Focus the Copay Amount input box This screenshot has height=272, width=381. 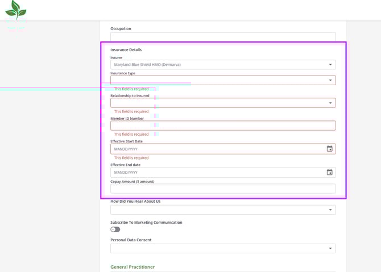click(x=223, y=189)
